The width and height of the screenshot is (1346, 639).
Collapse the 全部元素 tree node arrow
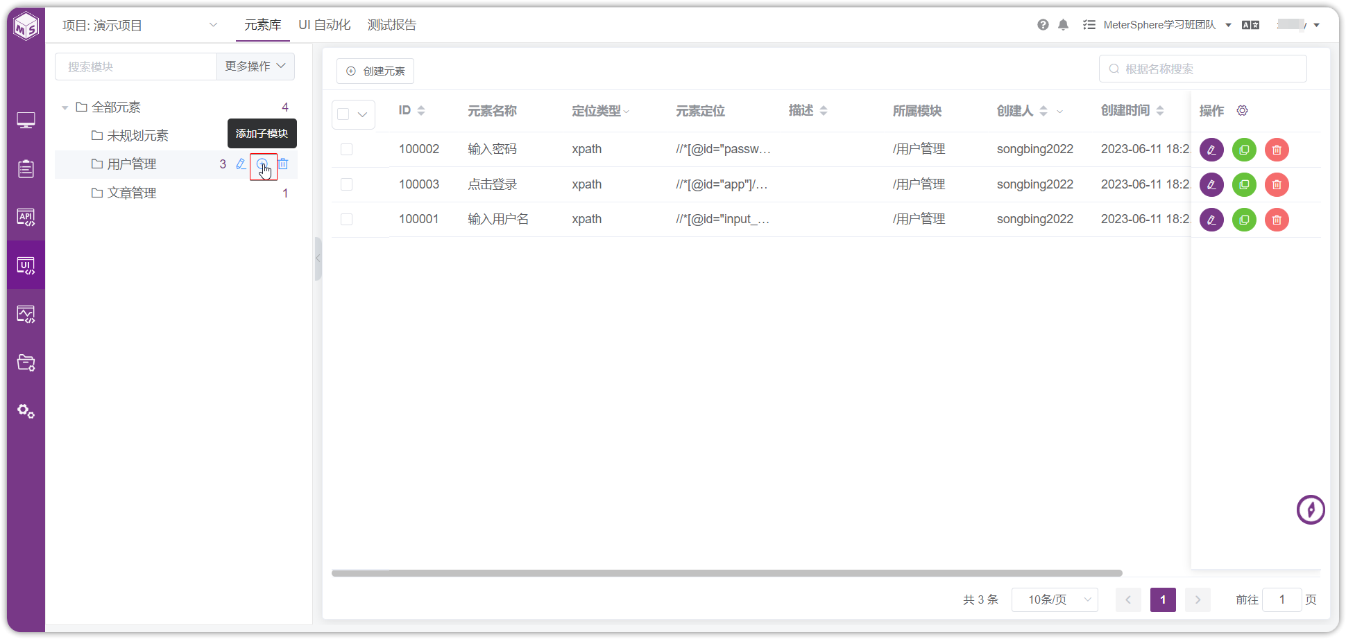pyautogui.click(x=65, y=107)
